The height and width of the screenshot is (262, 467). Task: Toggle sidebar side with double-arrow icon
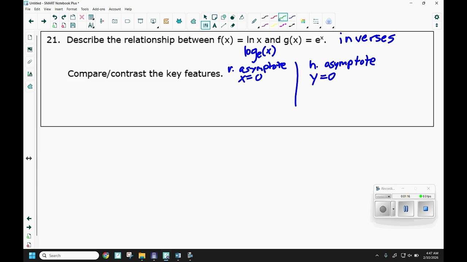[x=29, y=158]
